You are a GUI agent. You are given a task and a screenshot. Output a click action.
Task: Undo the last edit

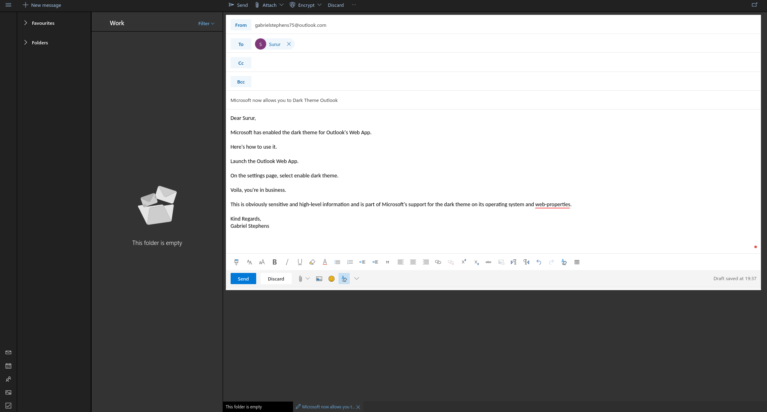[539, 262]
